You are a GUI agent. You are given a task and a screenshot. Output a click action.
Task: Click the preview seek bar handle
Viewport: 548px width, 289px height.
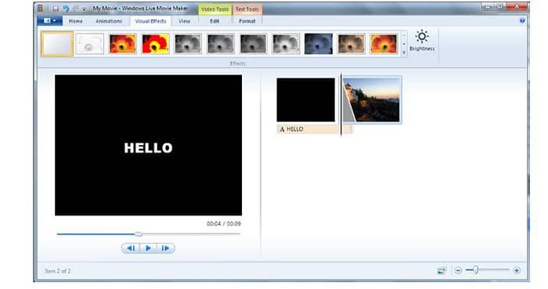point(139,234)
